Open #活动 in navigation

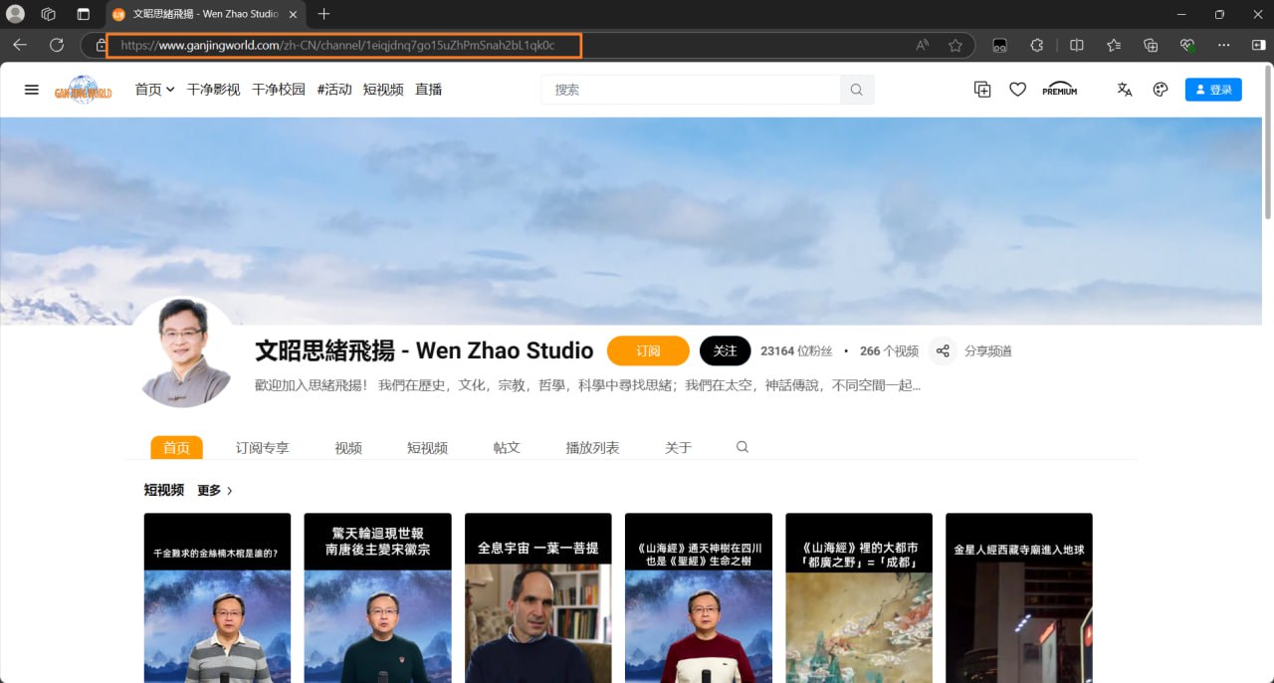334,90
